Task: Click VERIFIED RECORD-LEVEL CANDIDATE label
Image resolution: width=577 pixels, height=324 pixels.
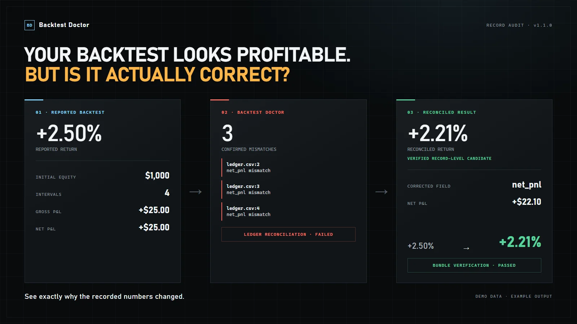Action: click(x=449, y=158)
